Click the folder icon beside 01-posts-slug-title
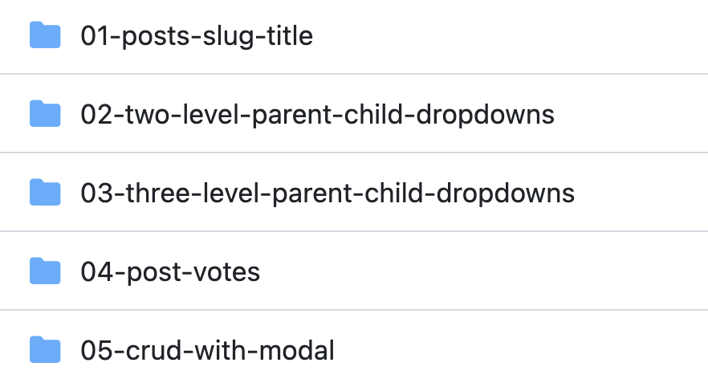Screen dimensions: 708x387 45,36
